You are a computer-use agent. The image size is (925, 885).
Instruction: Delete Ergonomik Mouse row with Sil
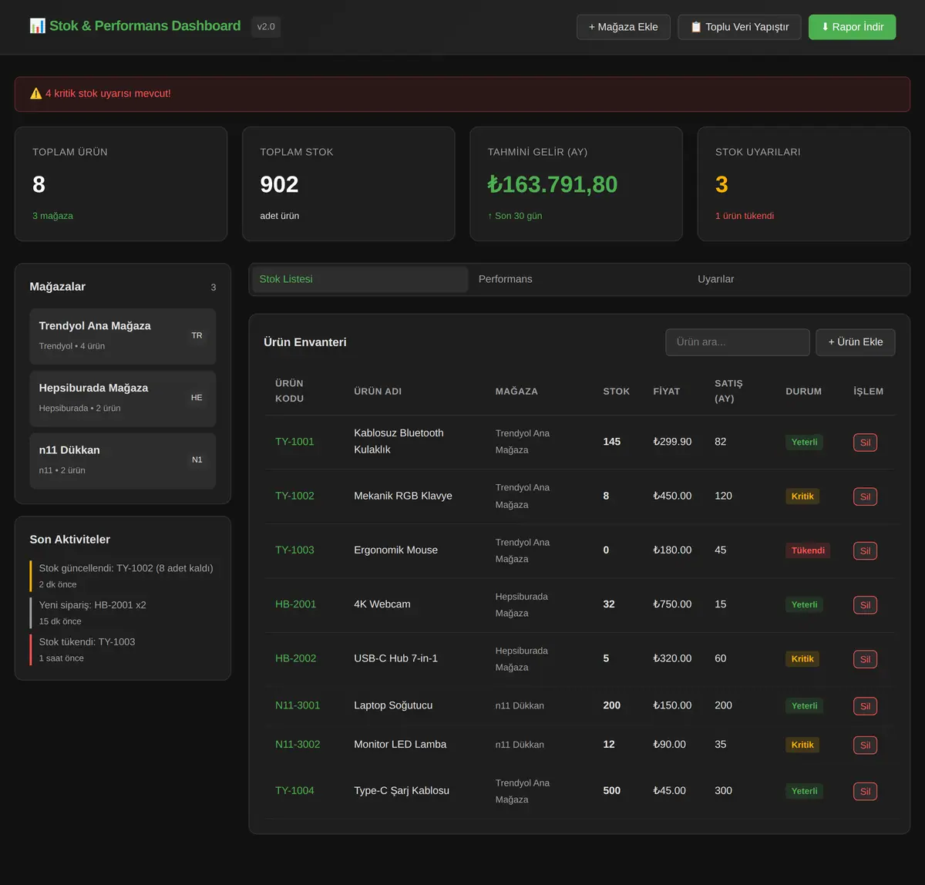865,550
